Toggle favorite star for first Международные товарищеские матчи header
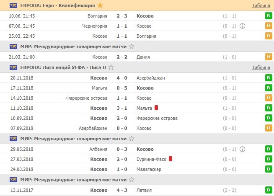This screenshot has height=196, width=274. tap(132, 46)
